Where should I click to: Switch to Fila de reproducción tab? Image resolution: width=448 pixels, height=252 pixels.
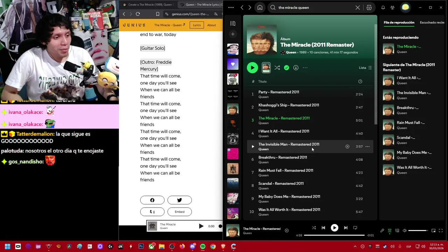pyautogui.click(x=399, y=22)
